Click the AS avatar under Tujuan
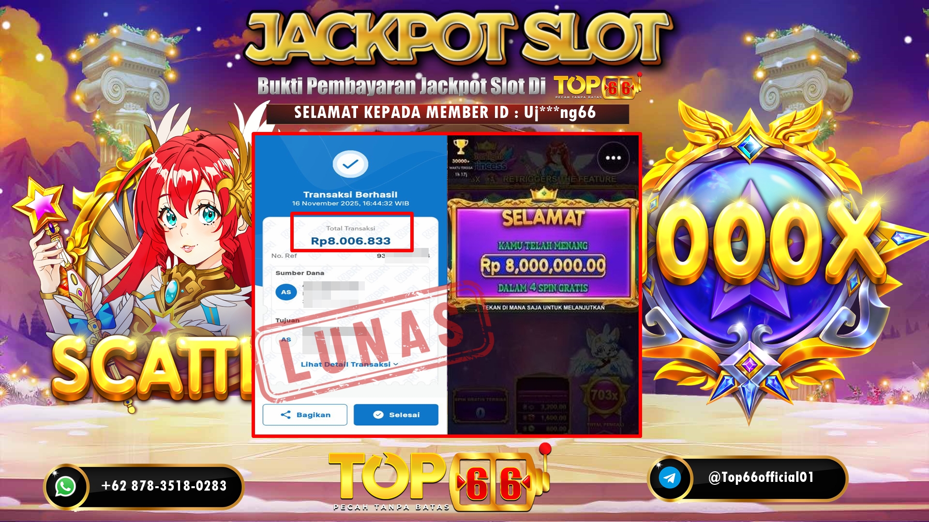Viewport: 929px width, 522px height. pyautogui.click(x=286, y=339)
